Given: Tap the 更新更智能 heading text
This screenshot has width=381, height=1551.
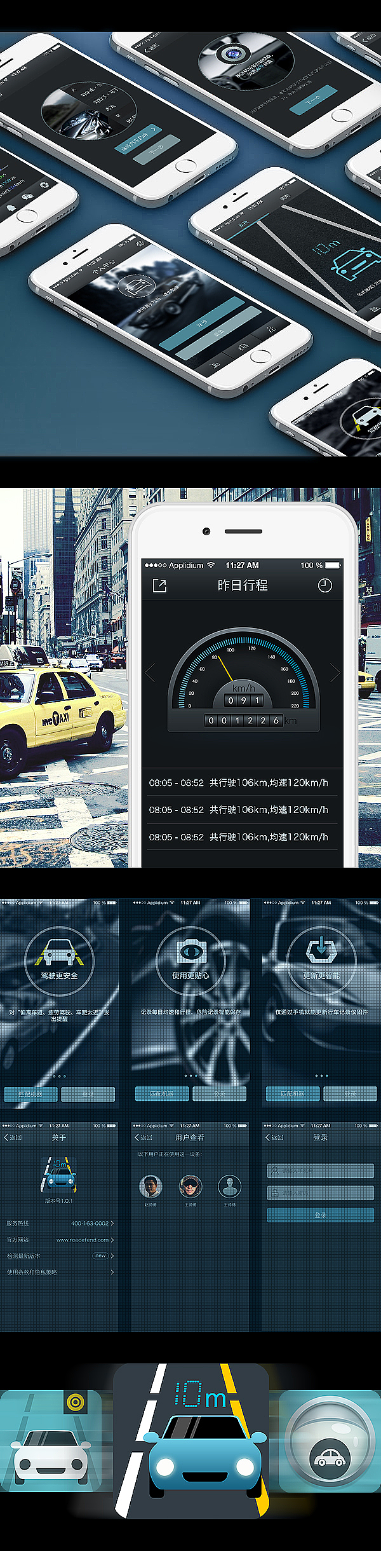Looking at the screenshot, I should tap(322, 975).
